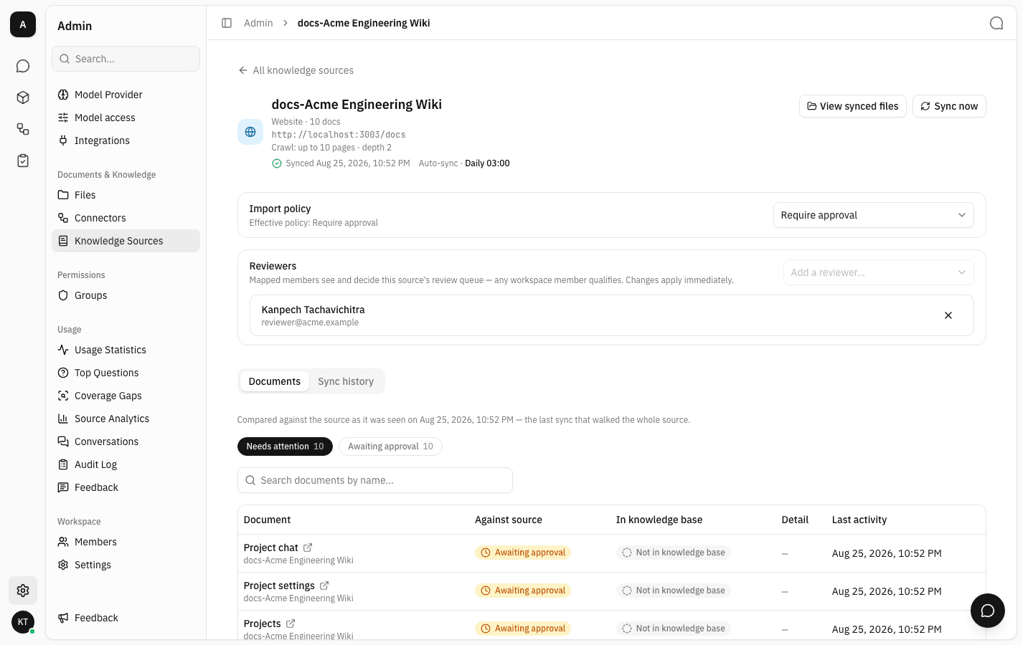Open Coverage Gaps
The width and height of the screenshot is (1033, 645).
click(126, 396)
